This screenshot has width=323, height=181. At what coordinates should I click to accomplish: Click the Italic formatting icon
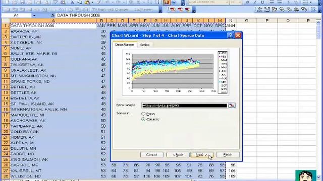click(x=255, y=2)
